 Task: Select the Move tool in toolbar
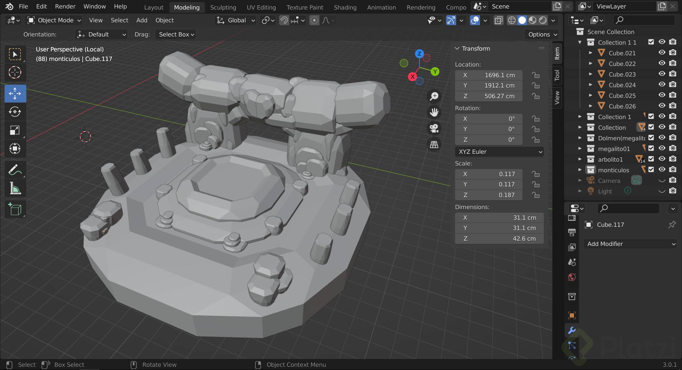tap(15, 94)
